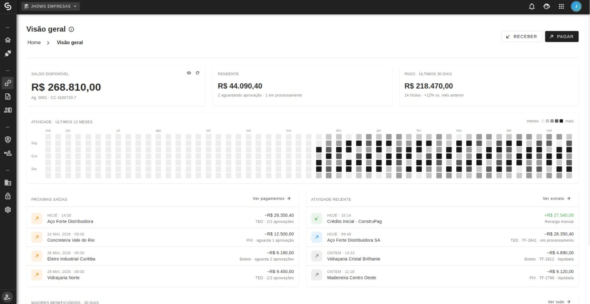Image resolution: width=590 pixels, height=304 pixels.
Task: Click the +R$ 27.540,00 credit amount
Action: [559, 215]
